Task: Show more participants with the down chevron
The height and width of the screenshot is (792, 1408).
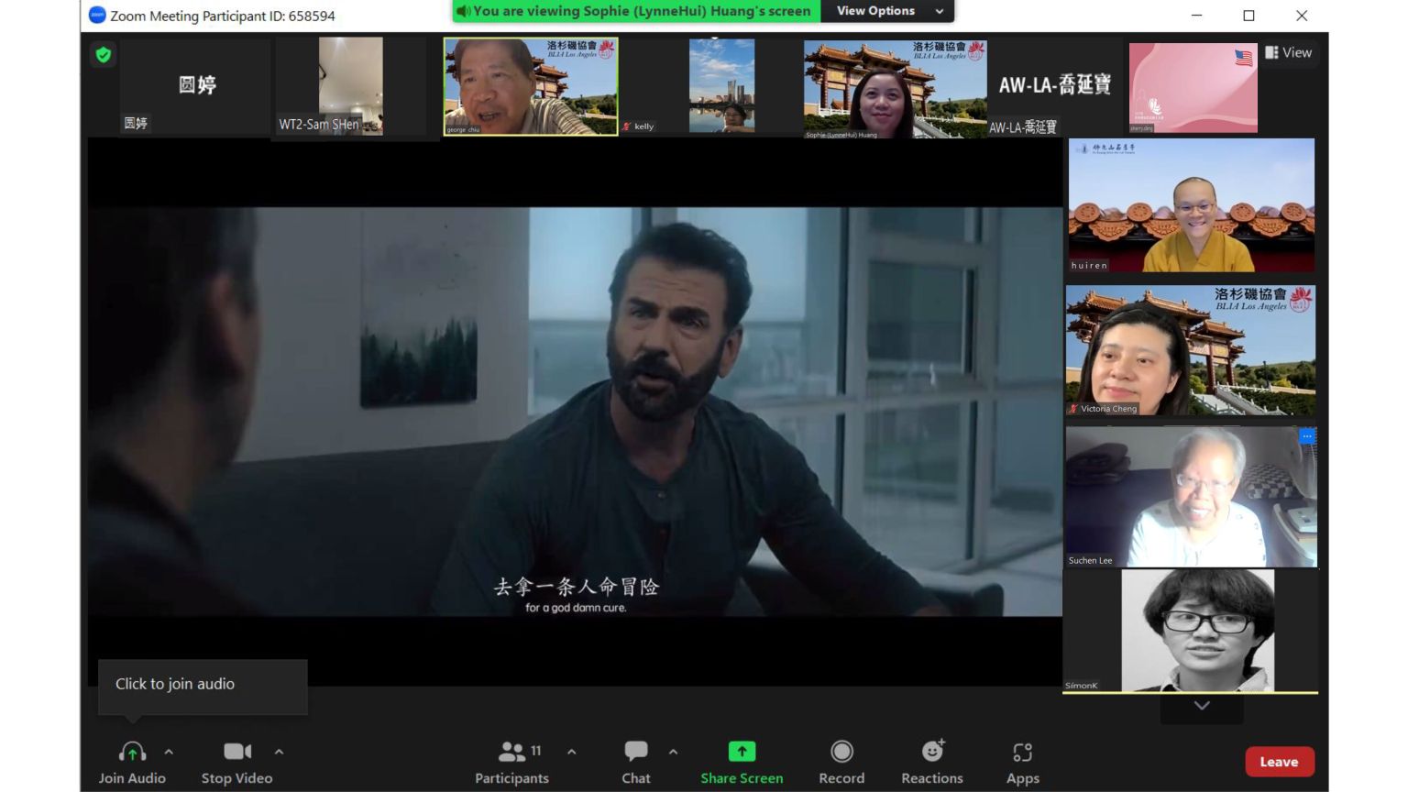Action: point(1202,706)
